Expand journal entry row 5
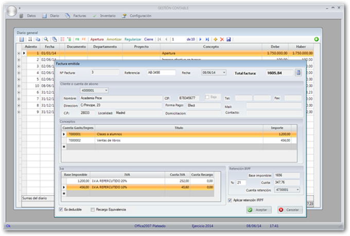 tap(19, 79)
